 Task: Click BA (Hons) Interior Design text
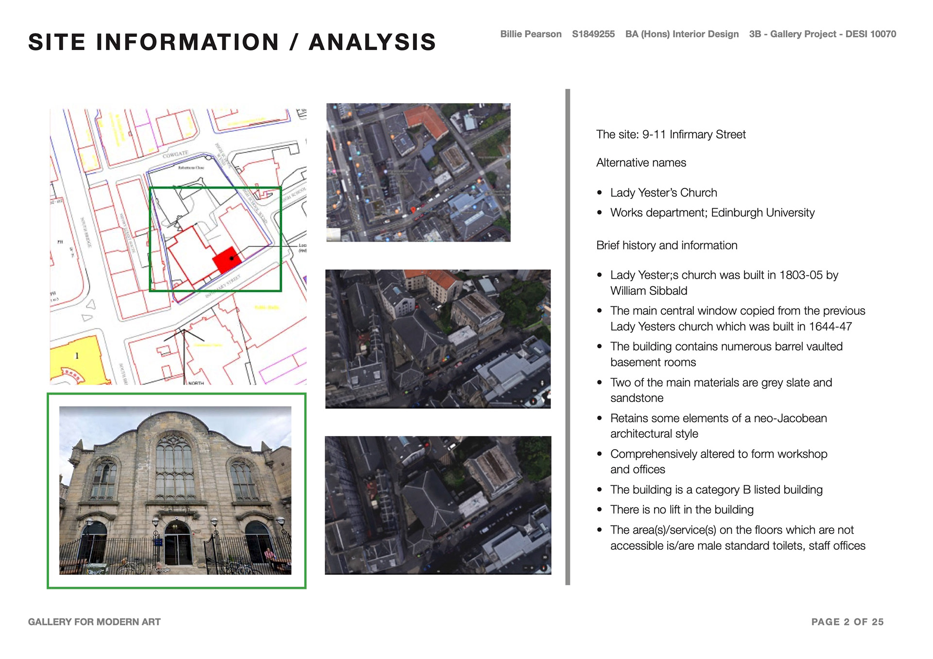pos(682,34)
